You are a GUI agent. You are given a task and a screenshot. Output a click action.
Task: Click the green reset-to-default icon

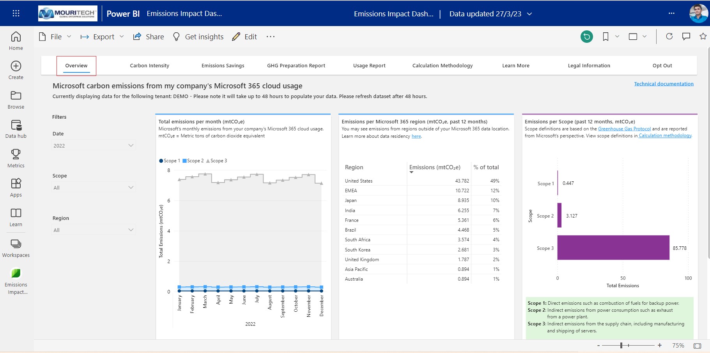pyautogui.click(x=586, y=37)
